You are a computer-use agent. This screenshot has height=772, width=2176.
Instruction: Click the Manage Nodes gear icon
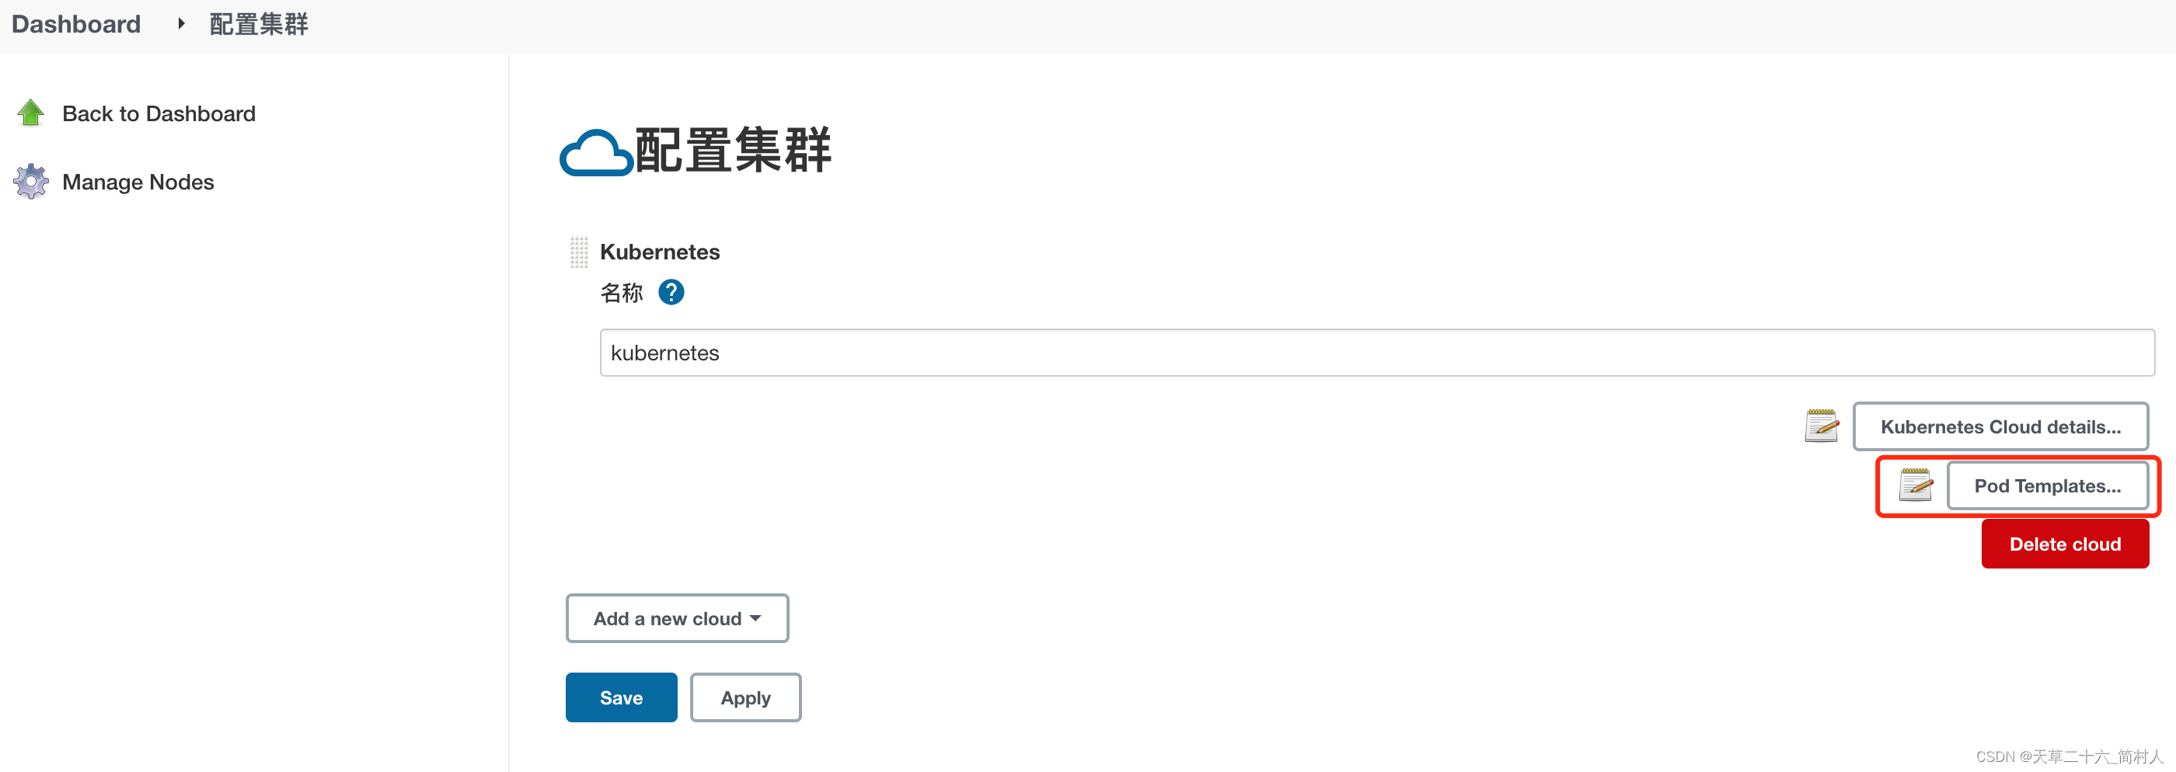click(31, 182)
